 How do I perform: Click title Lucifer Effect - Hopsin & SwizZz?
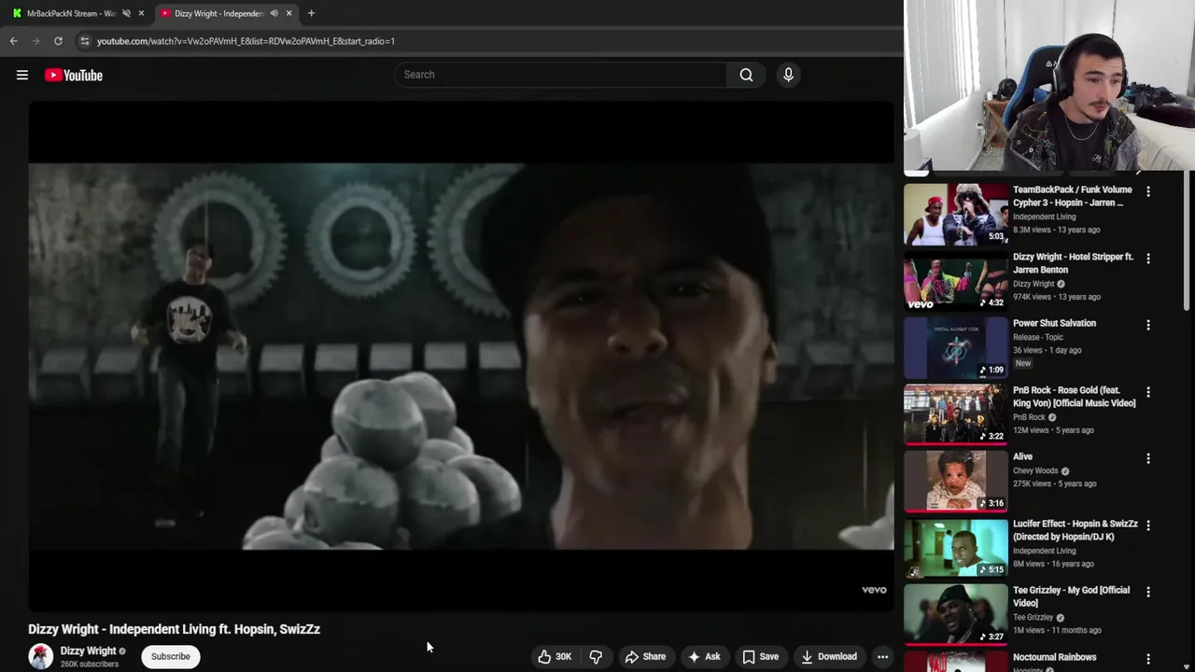[1075, 530]
